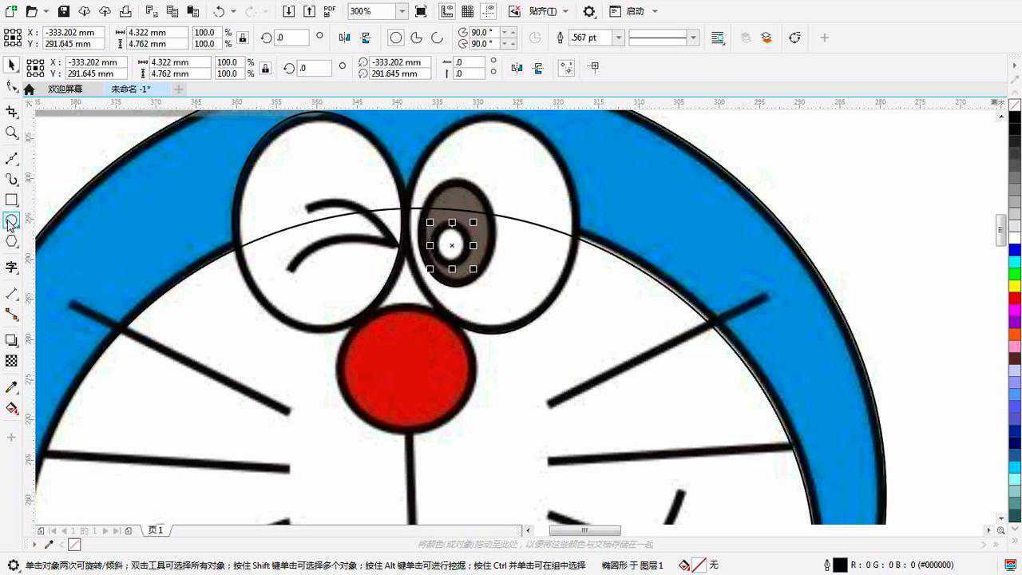Select the Zoom tool
The height and width of the screenshot is (575, 1022).
(x=11, y=133)
